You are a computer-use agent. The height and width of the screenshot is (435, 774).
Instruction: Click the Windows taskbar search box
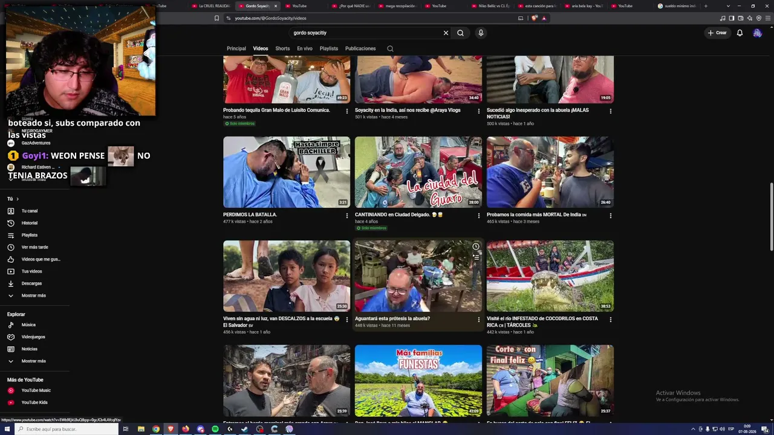click(x=66, y=429)
